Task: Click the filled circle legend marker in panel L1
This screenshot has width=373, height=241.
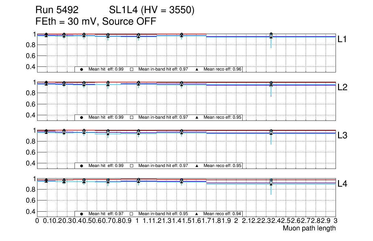Action: [81, 69]
